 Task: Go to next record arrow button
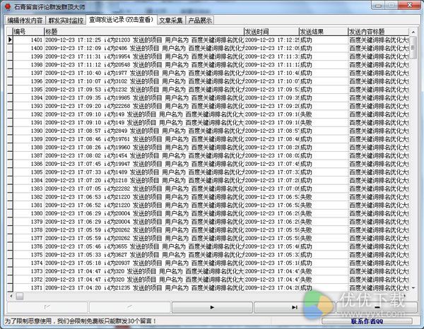(212, 307)
